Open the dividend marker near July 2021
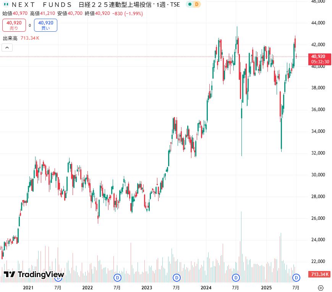This screenshot has height=292, width=332. click(58, 277)
